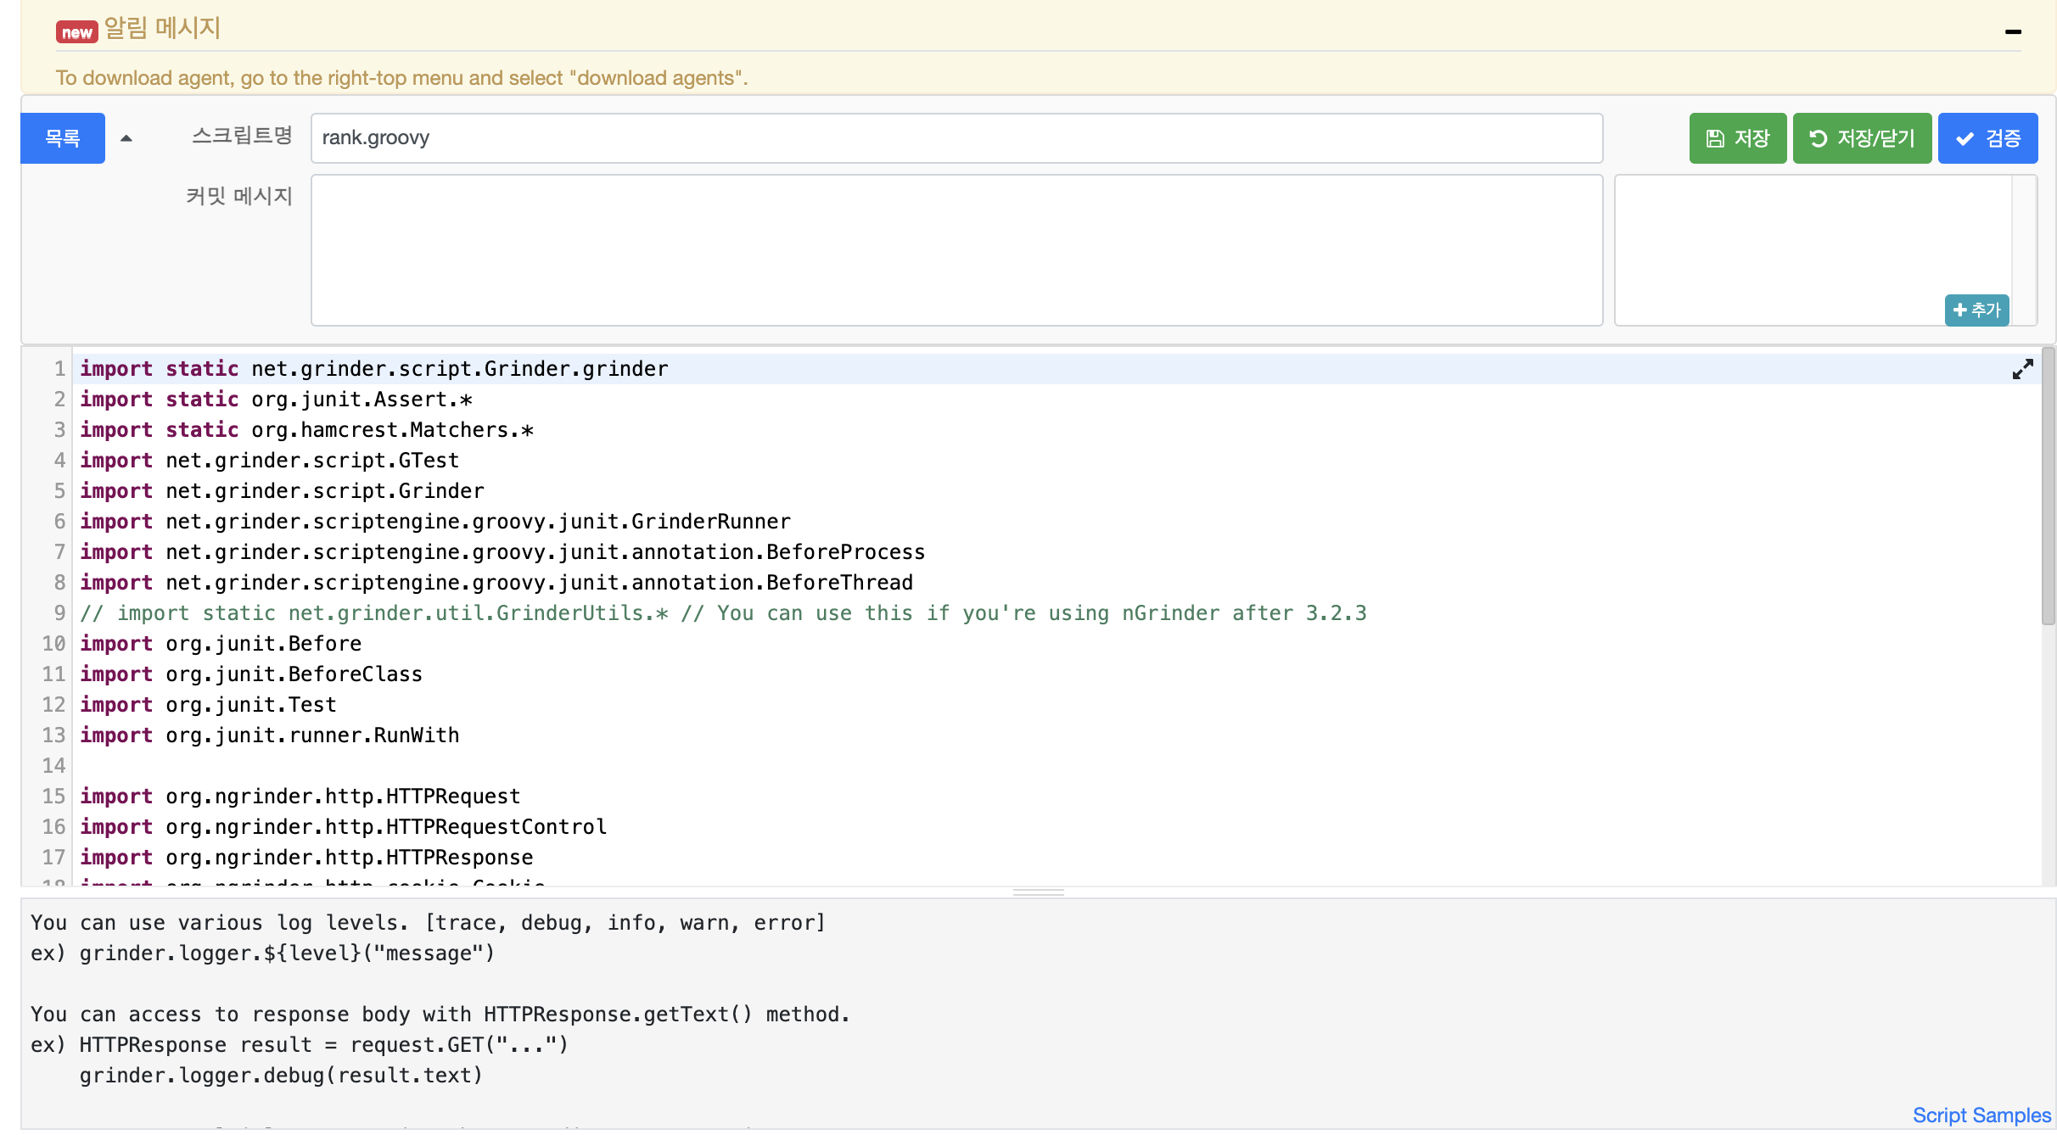Image resolution: width=2057 pixels, height=1135 pixels.
Task: Click the resize handle below the editor
Action: tap(1038, 892)
